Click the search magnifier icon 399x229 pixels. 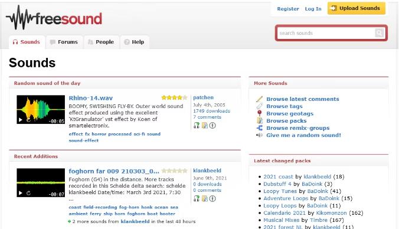(379, 33)
